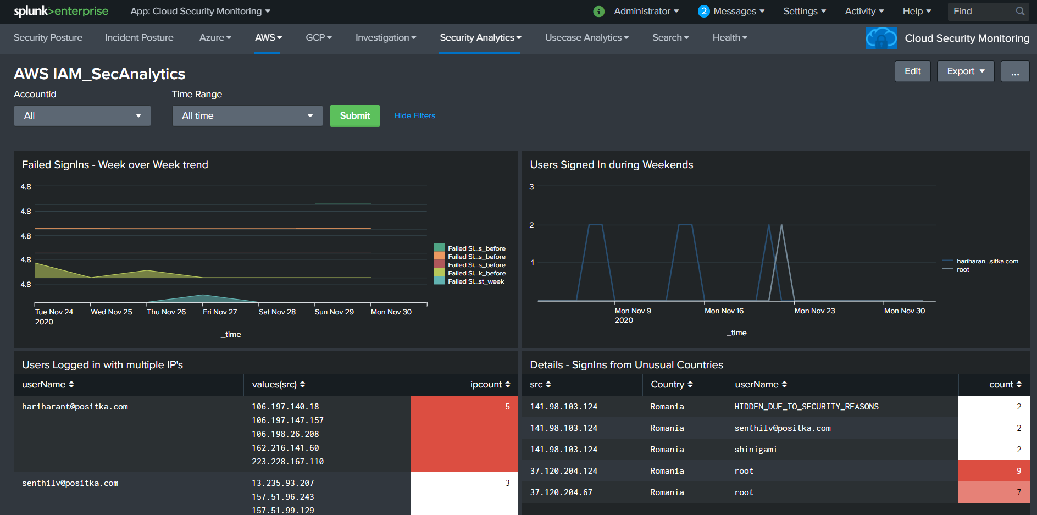Open the App: Cloud Security Monitoring dropdown
The width and height of the screenshot is (1037, 515).
click(x=200, y=11)
